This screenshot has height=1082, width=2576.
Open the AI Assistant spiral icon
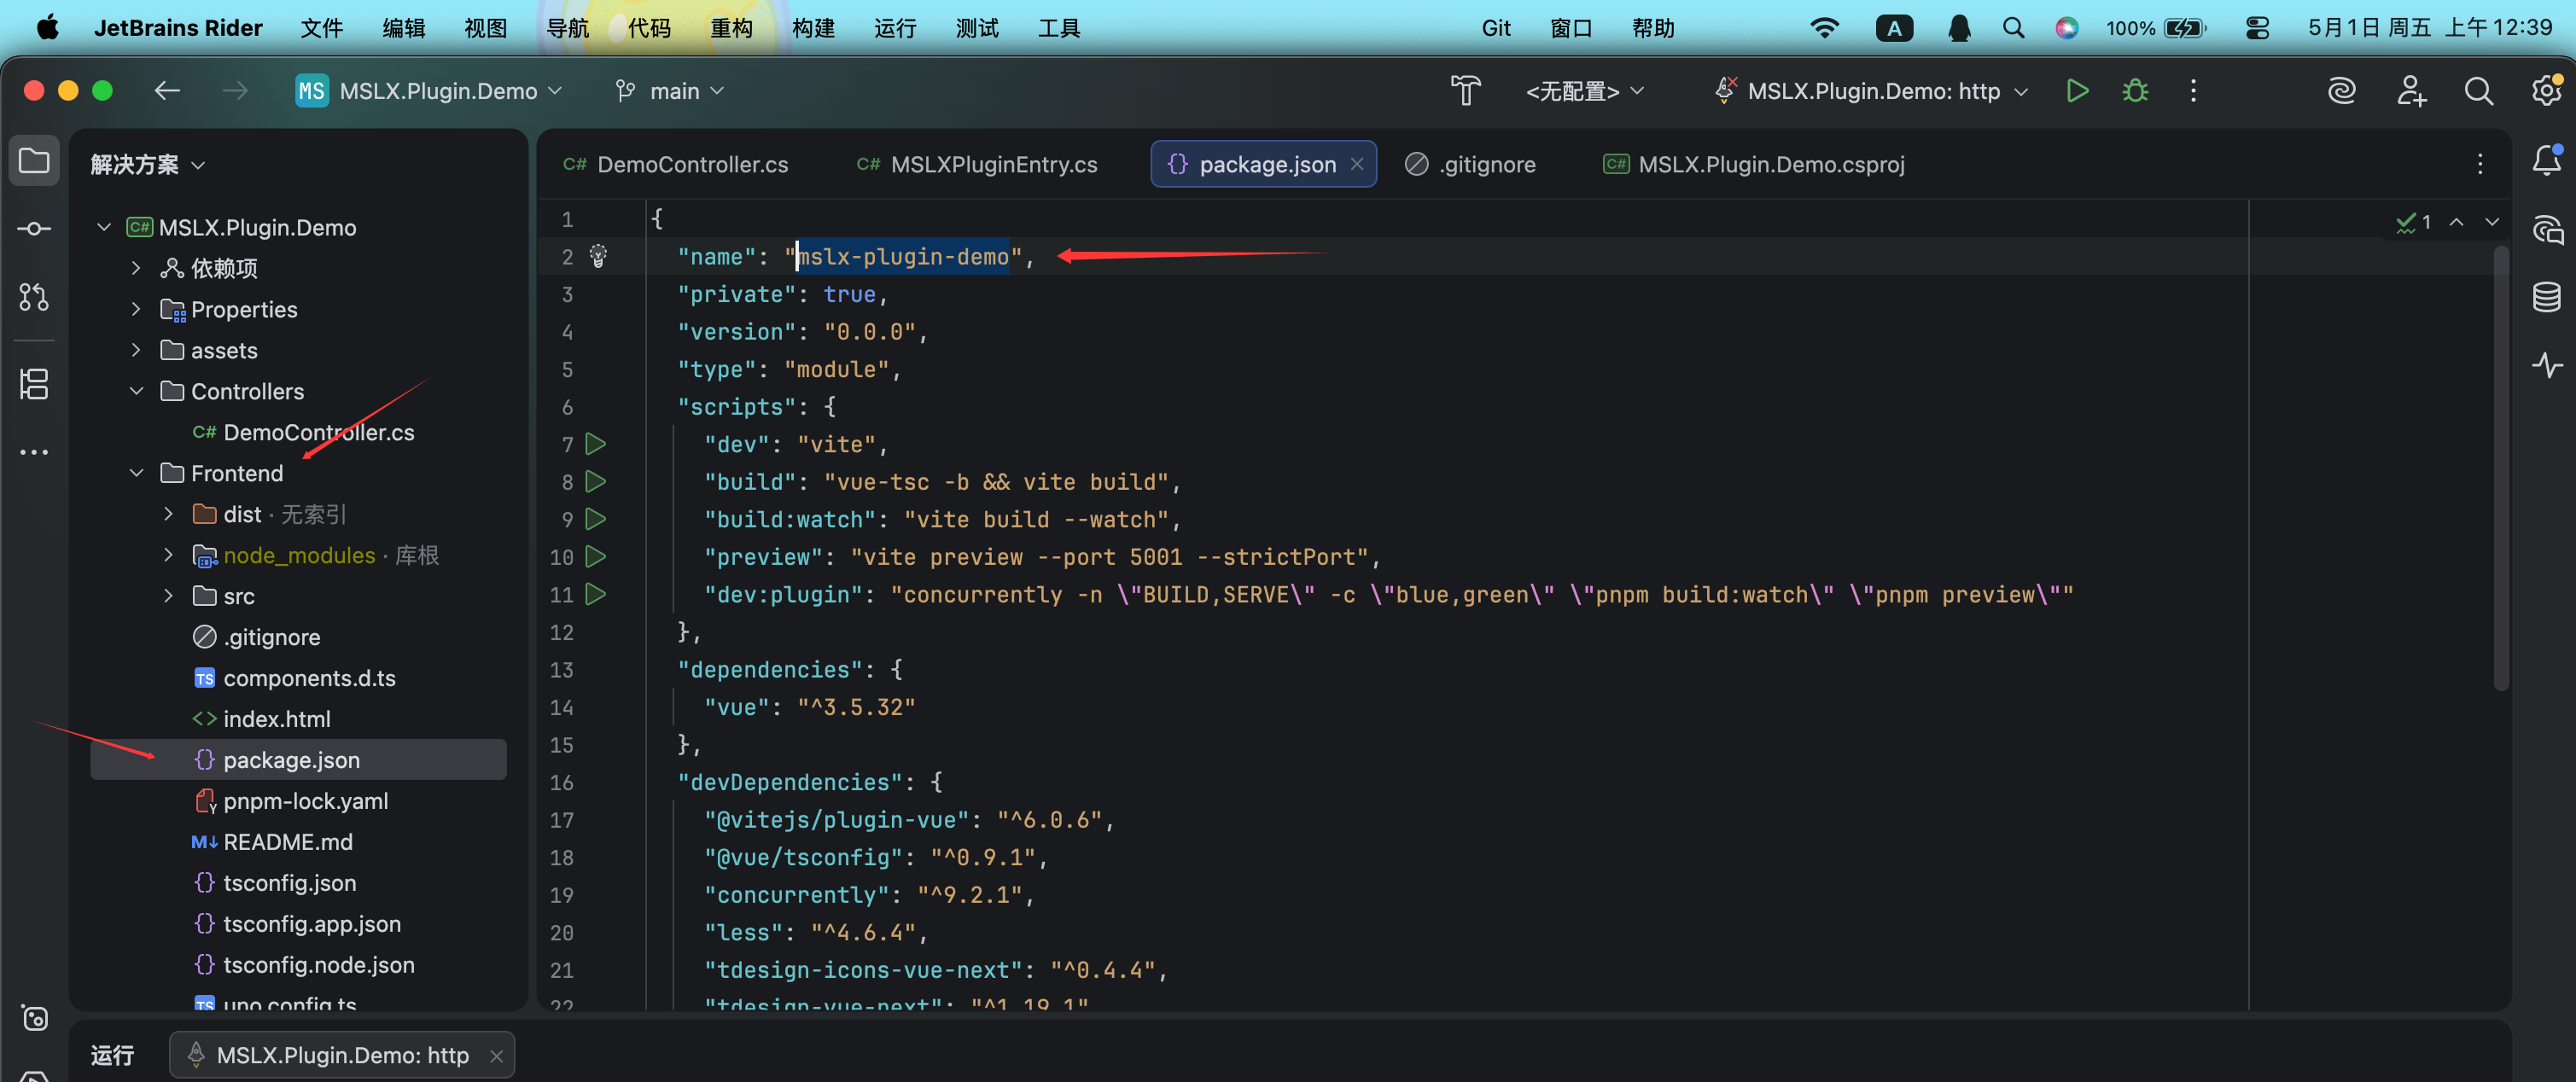click(x=2342, y=91)
